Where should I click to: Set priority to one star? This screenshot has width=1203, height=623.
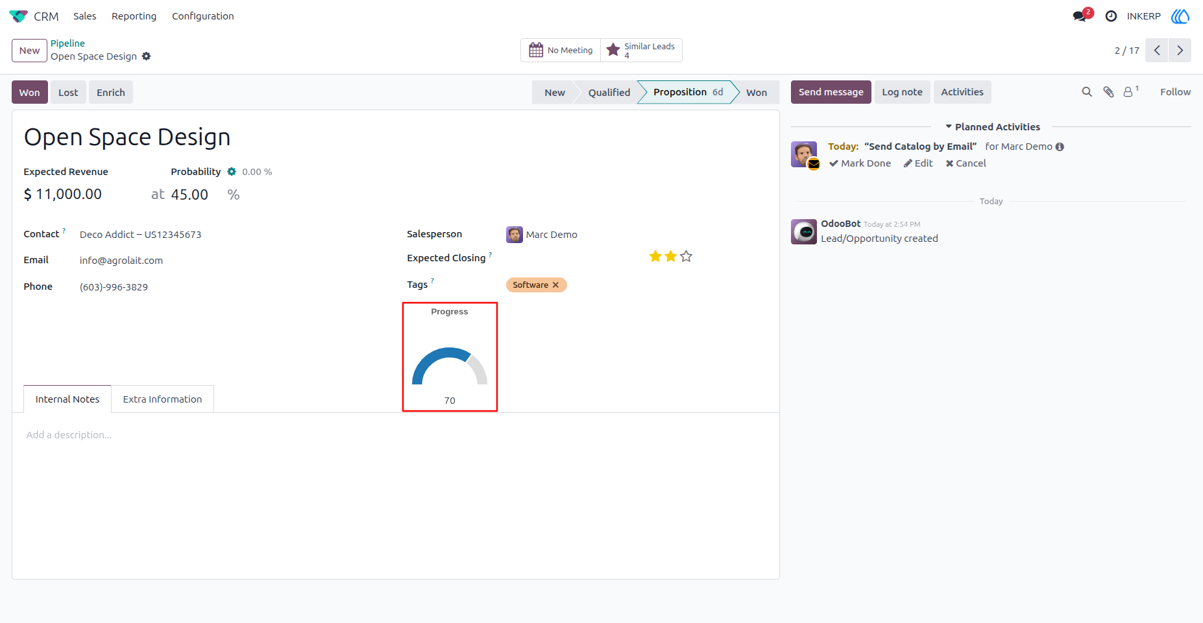coord(655,257)
